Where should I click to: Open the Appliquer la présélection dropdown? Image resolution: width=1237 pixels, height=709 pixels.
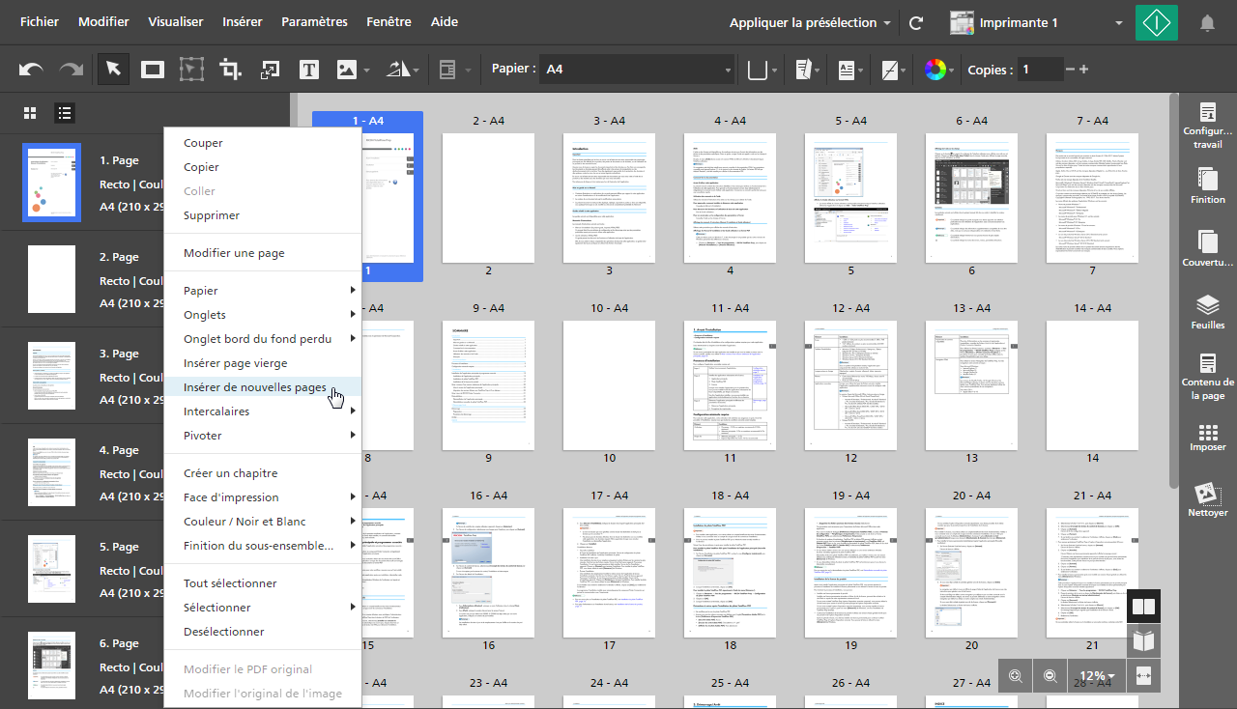pos(810,22)
